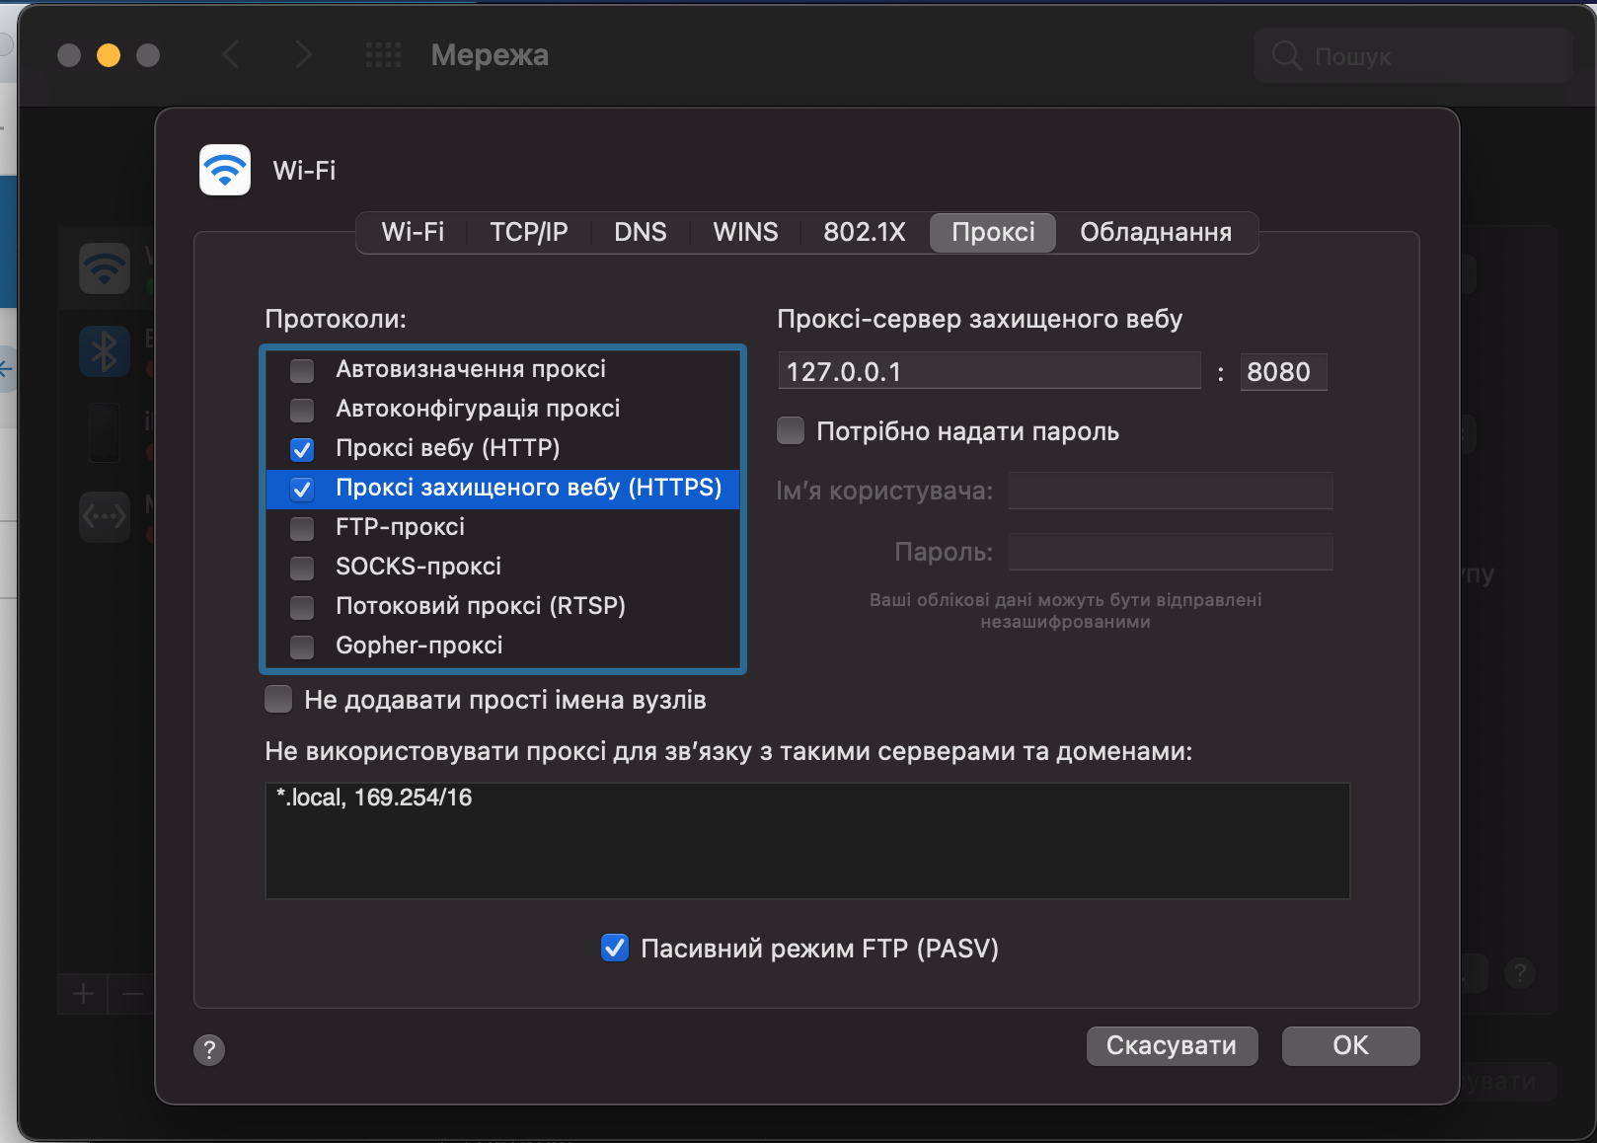Uncheck Проксі вебу (HTTP) checkbox
This screenshot has width=1597, height=1143.
pyautogui.click(x=302, y=449)
